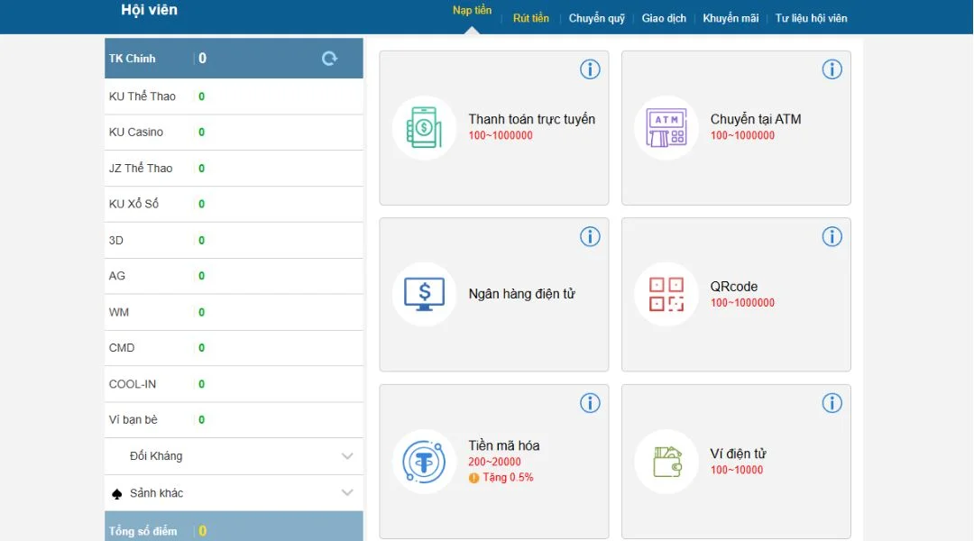Click the TK Chính account label

point(133,59)
